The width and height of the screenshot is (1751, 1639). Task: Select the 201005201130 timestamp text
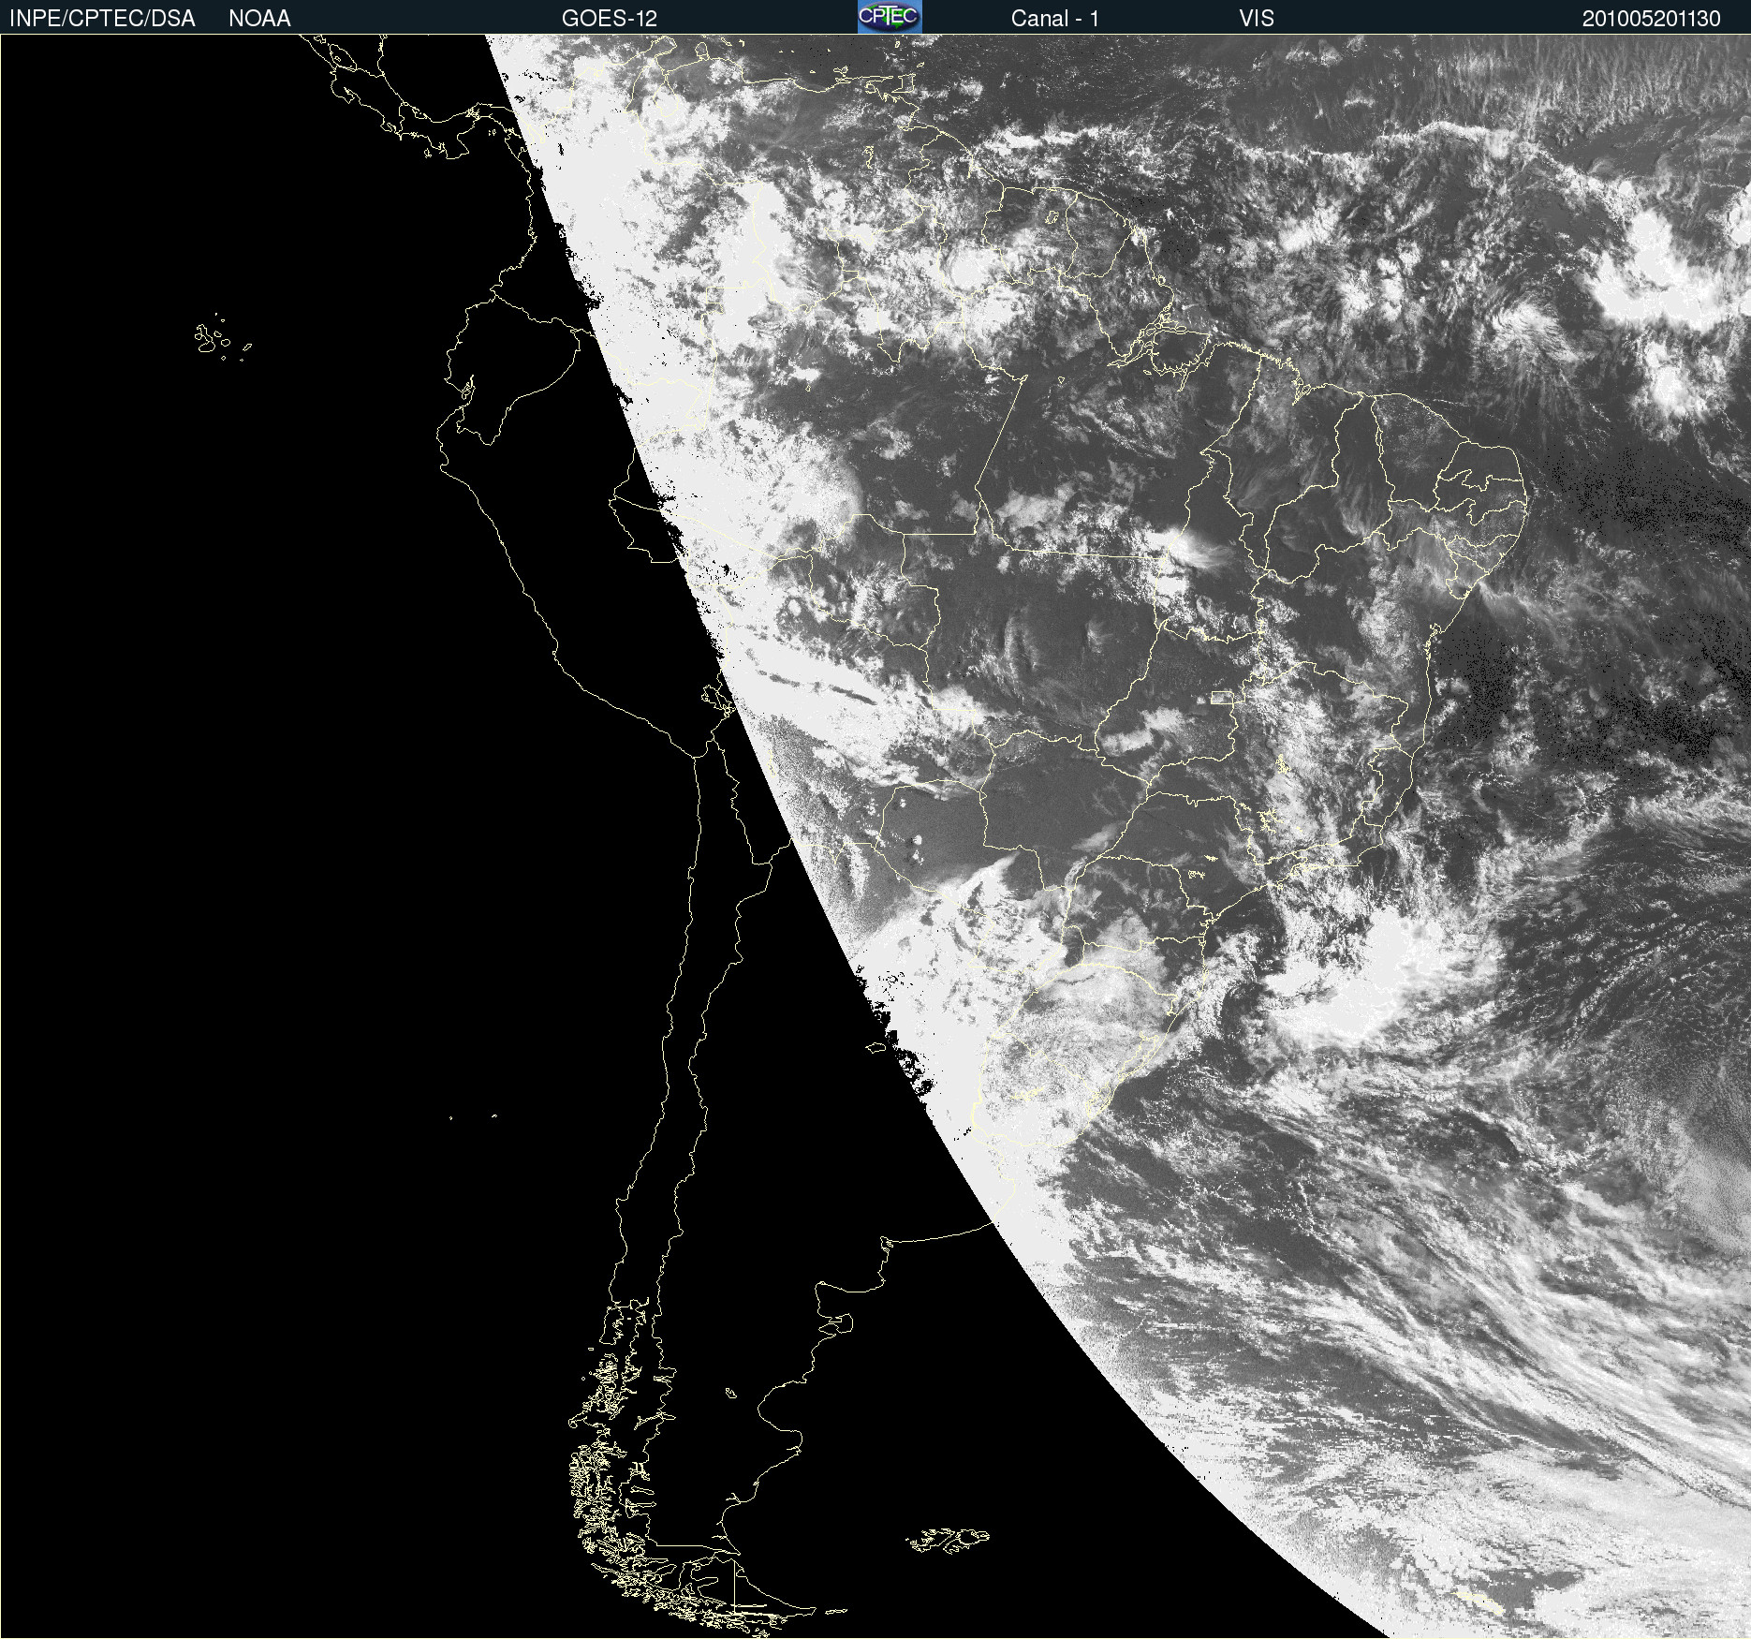tap(1652, 19)
